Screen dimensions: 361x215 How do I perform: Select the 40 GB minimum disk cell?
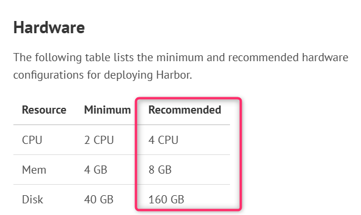click(x=99, y=200)
